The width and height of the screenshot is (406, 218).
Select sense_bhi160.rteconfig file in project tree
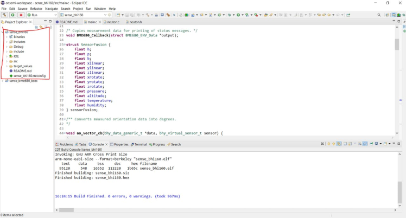click(29, 76)
